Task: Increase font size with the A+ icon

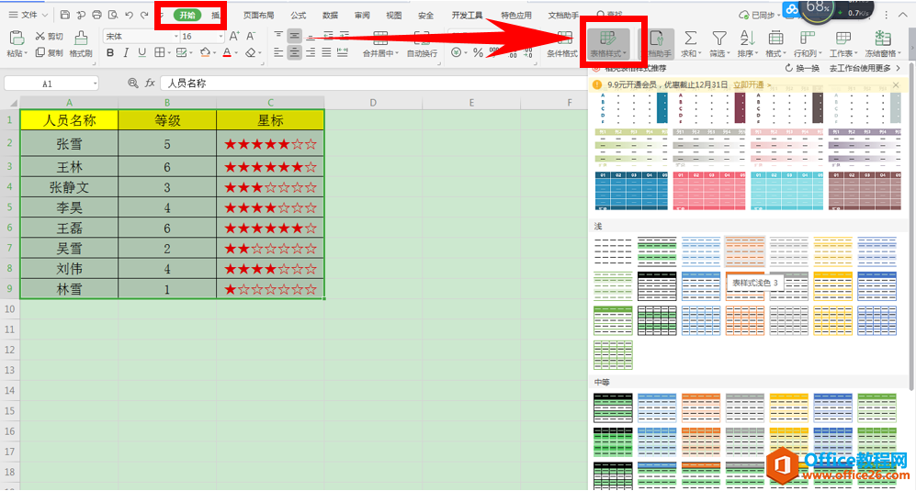Action: pos(234,36)
